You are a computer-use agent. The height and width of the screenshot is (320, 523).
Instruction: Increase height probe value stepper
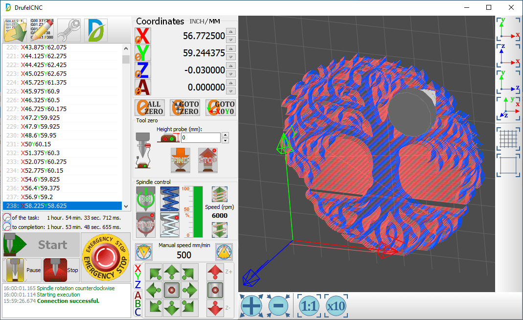tap(226, 135)
